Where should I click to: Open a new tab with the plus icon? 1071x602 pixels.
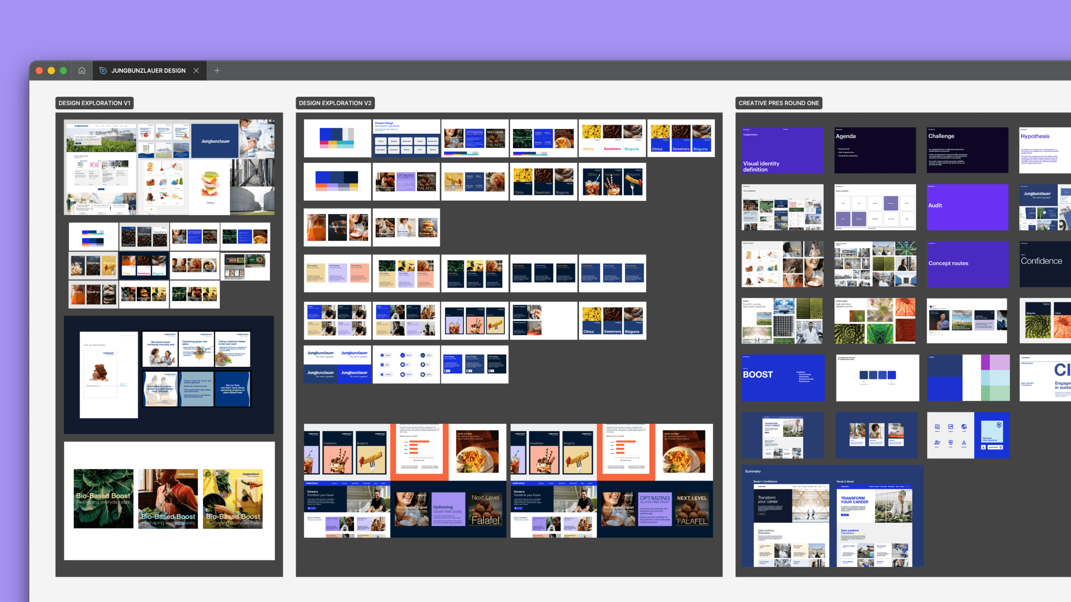coord(217,71)
